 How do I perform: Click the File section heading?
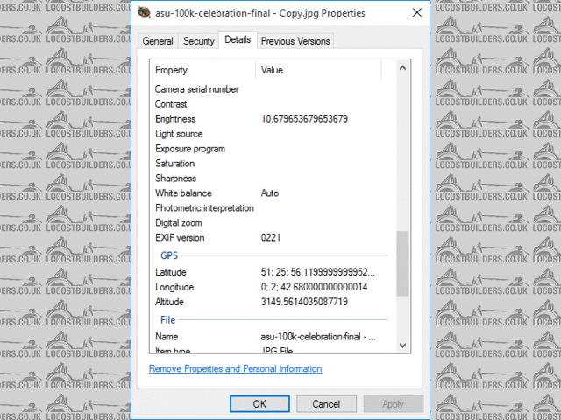[x=167, y=320]
